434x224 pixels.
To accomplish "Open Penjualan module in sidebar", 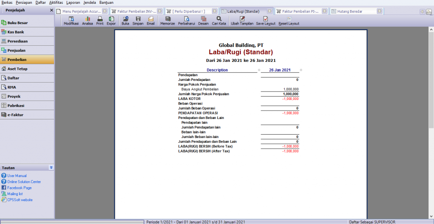I will coord(27,50).
